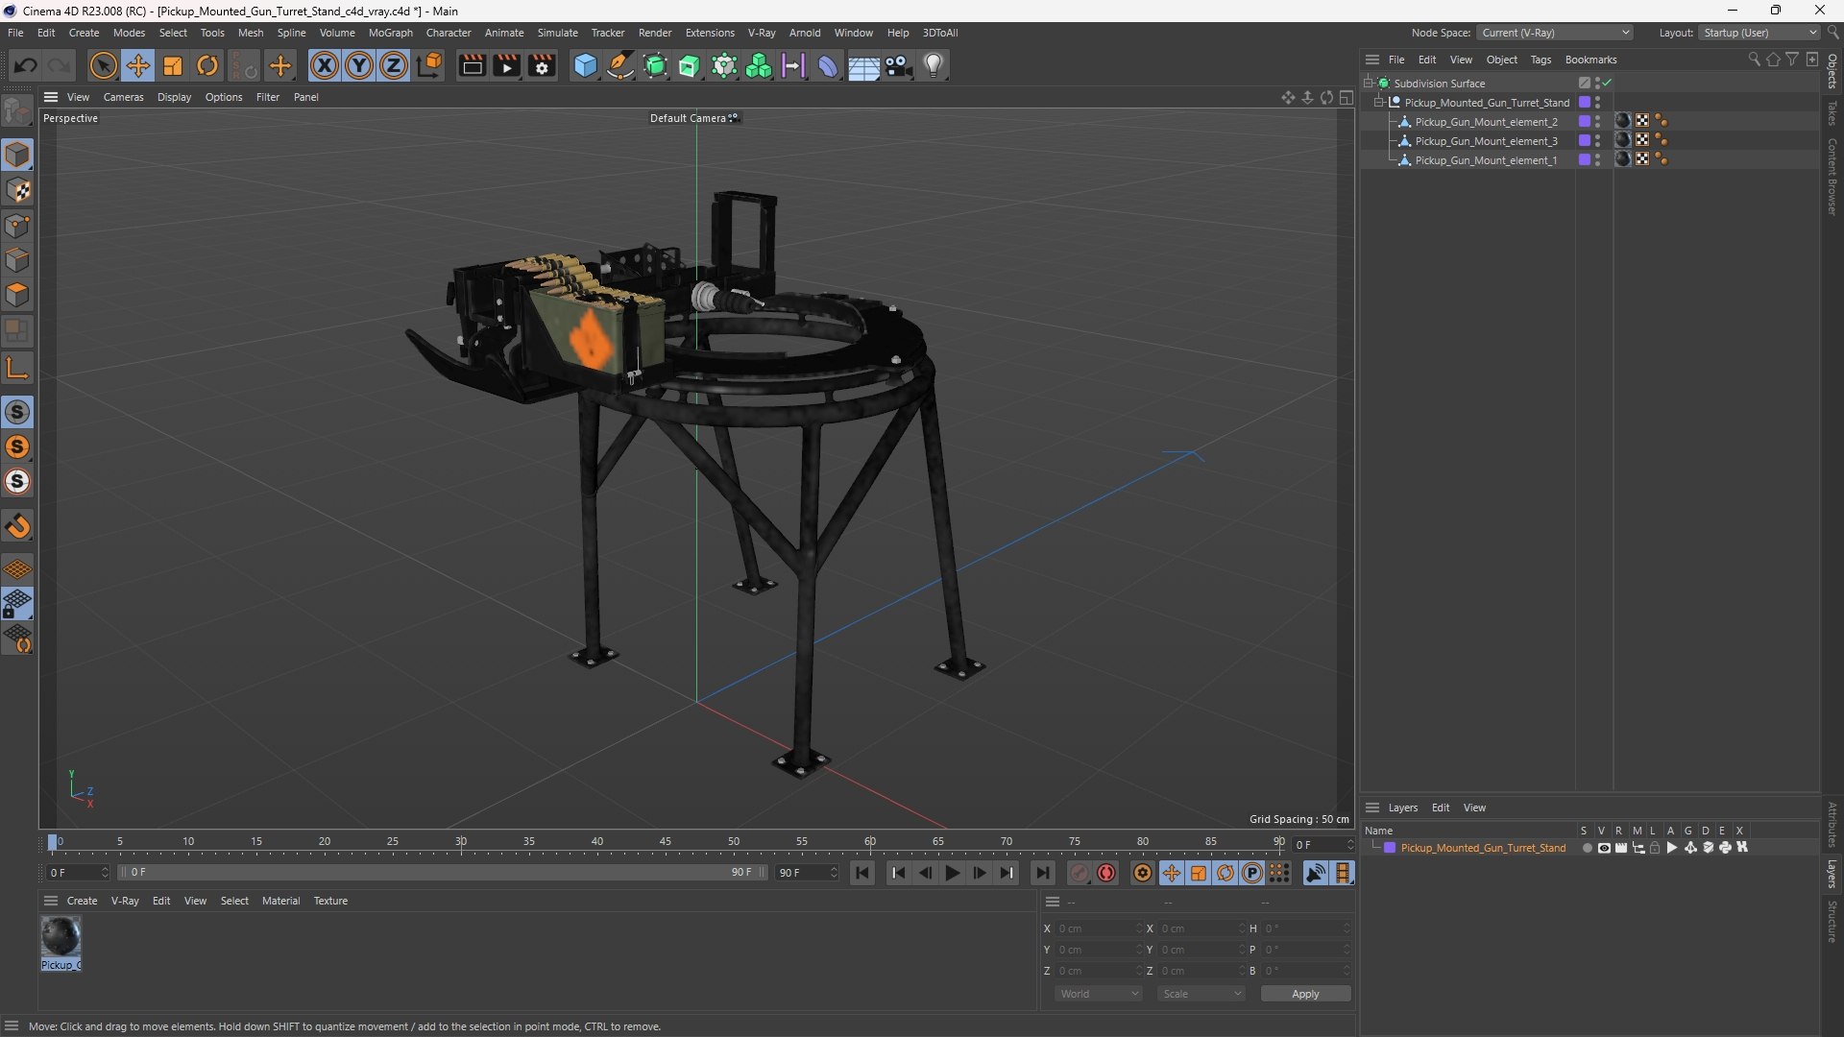Open the Spline Pen tool
Image resolution: width=1844 pixels, height=1037 pixels.
point(620,65)
